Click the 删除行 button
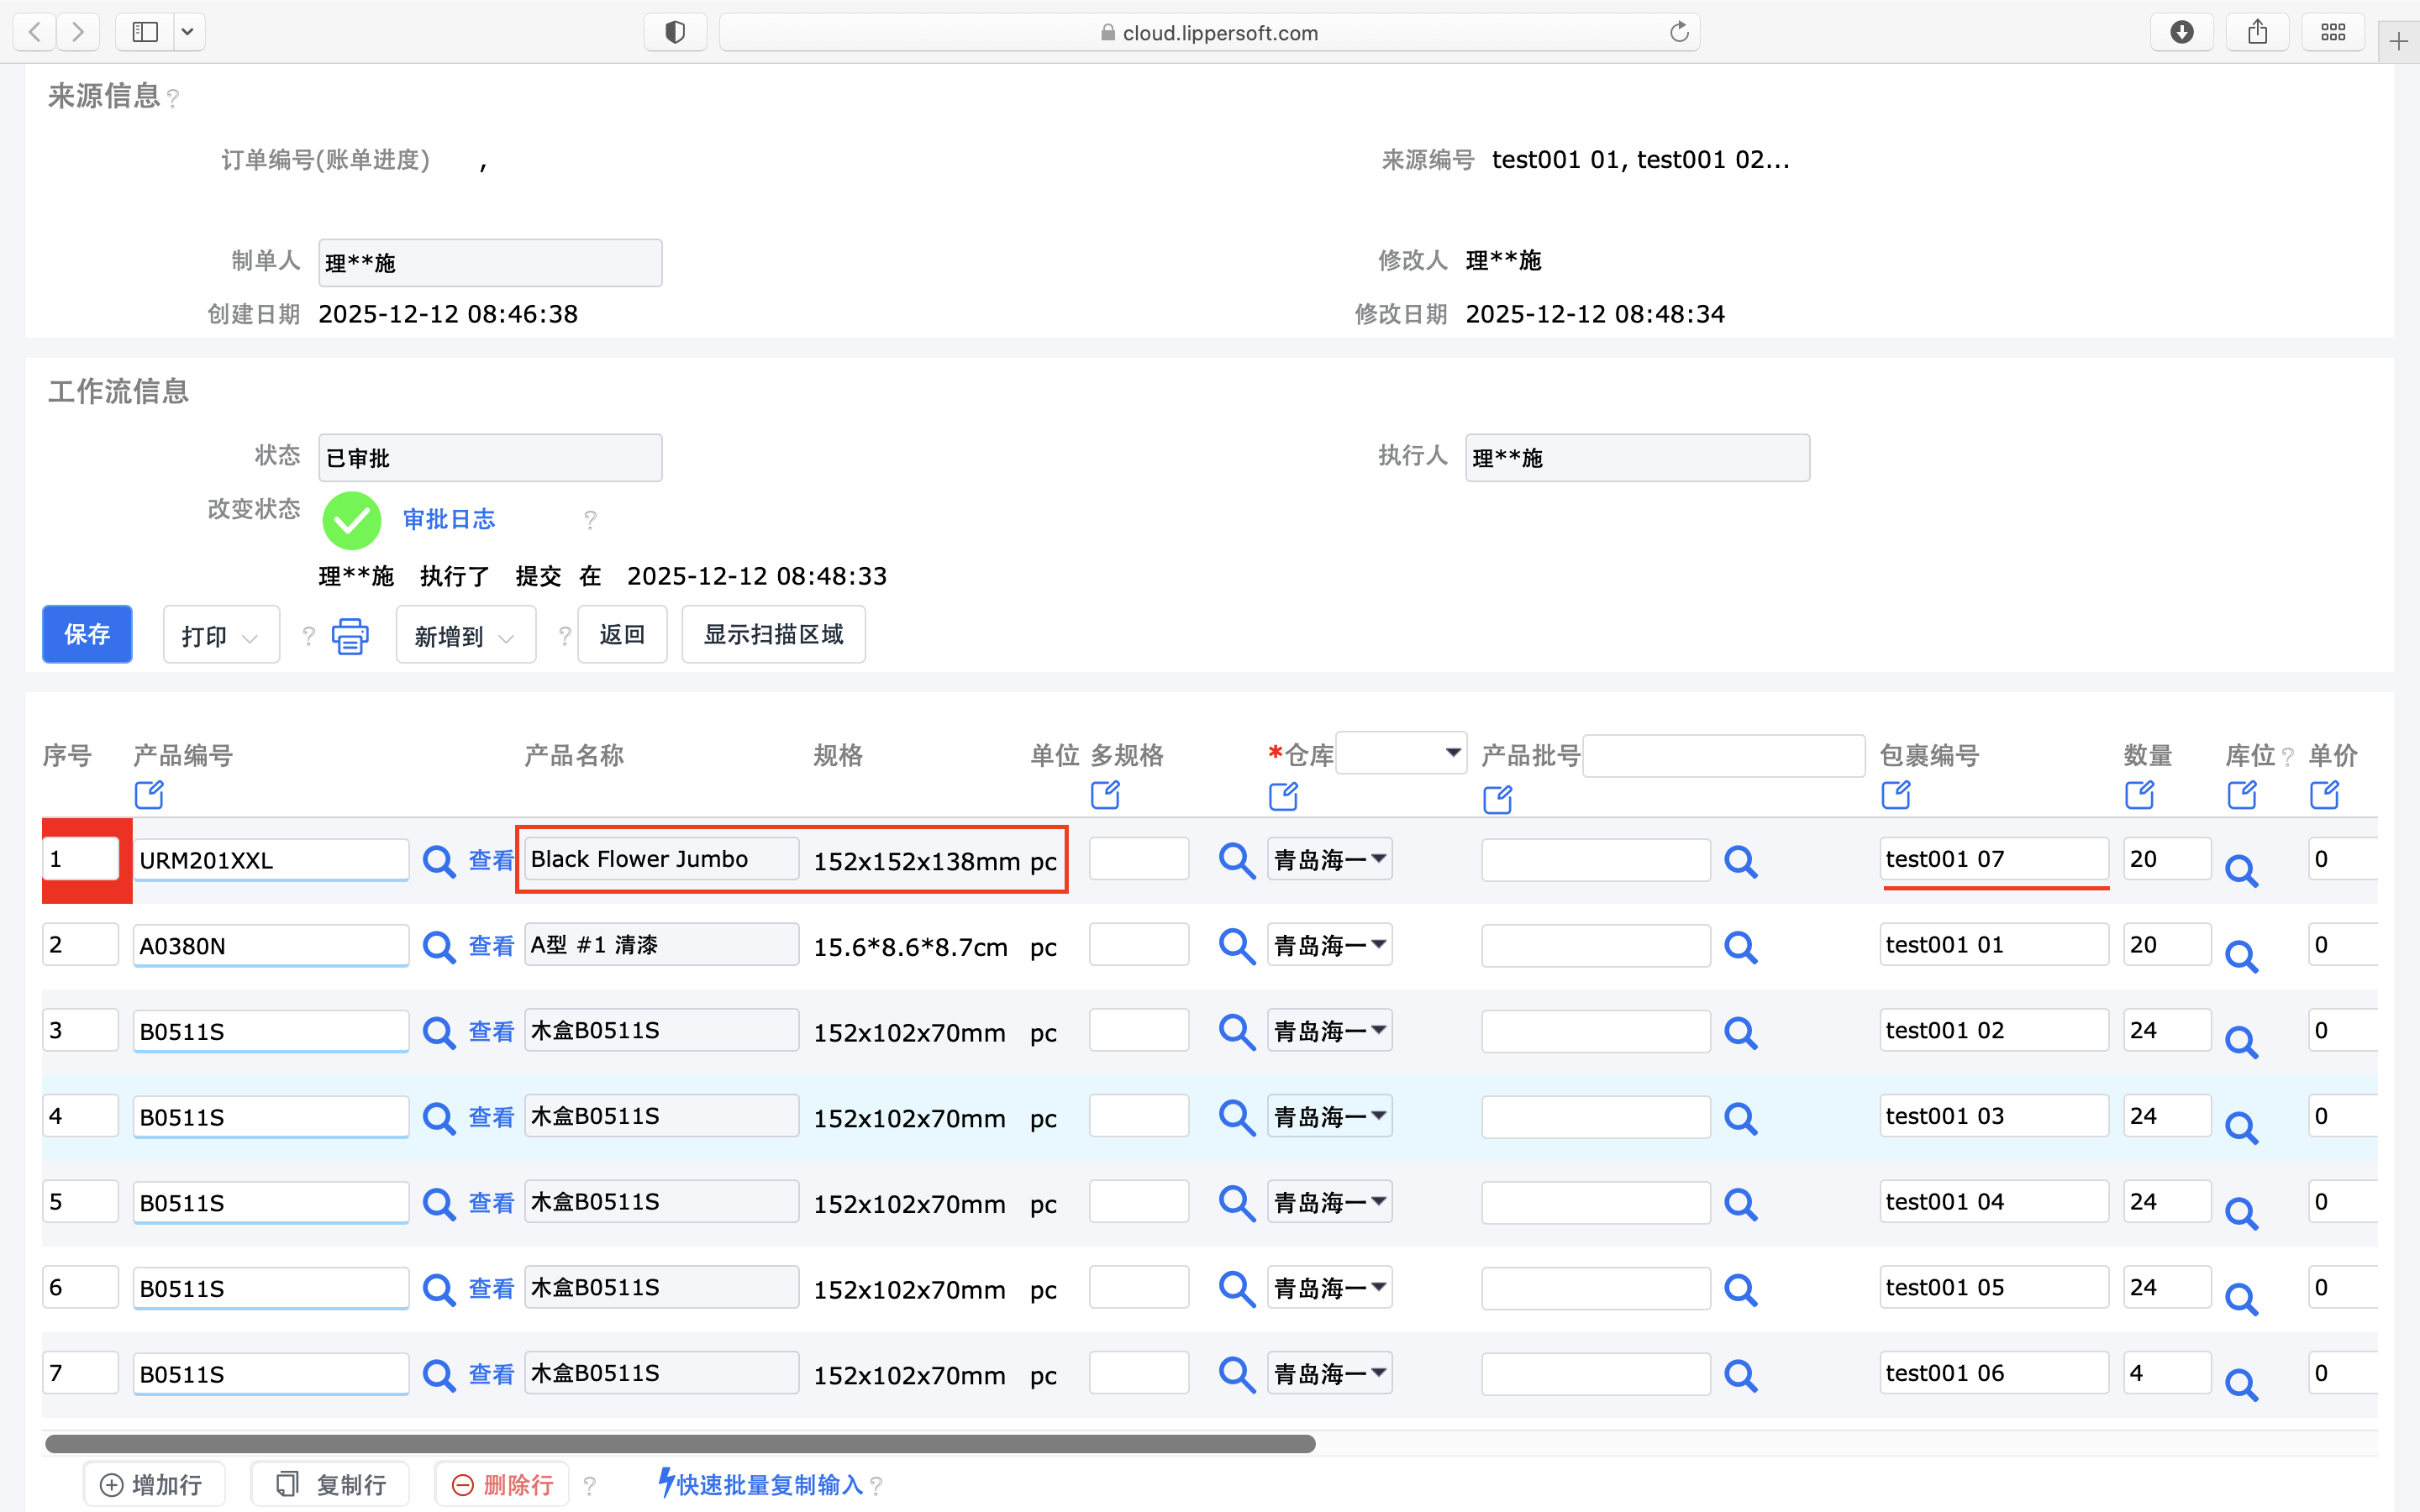The image size is (2420, 1512). pyautogui.click(x=502, y=1484)
